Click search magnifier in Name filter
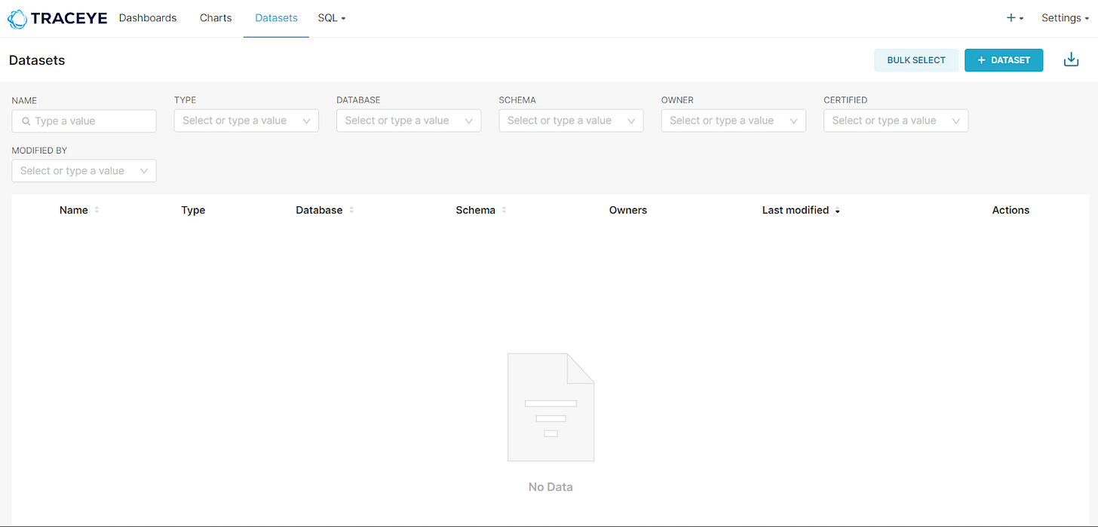 click(26, 121)
